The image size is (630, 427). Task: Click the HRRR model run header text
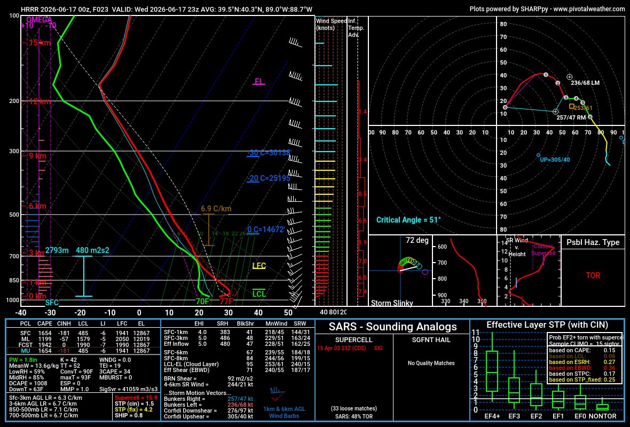(x=167, y=9)
